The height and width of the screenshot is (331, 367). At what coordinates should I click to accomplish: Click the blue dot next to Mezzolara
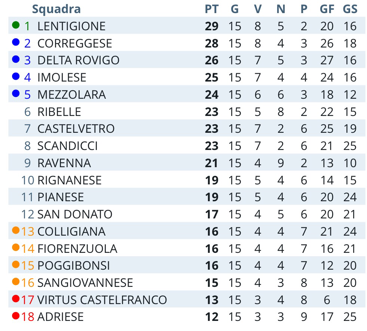point(16,94)
